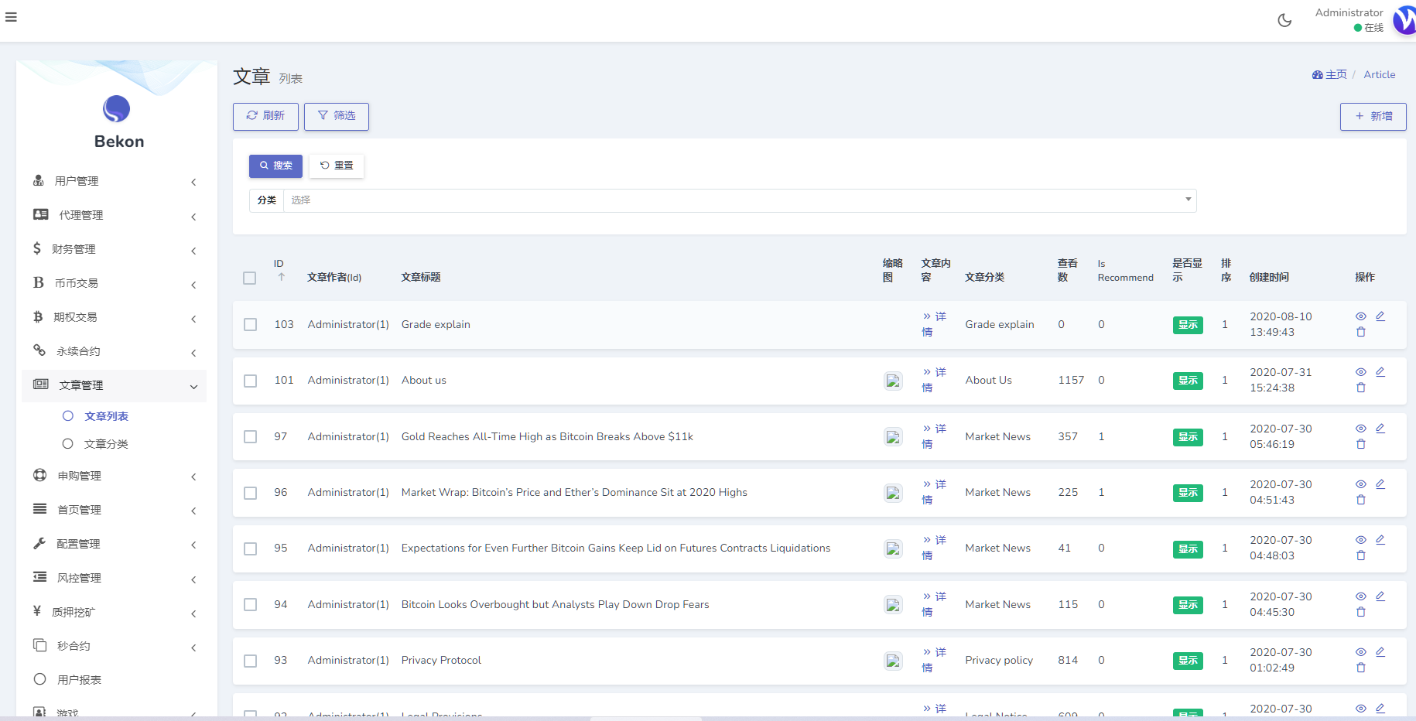Delete the About us article via trash icon

coord(1361,388)
